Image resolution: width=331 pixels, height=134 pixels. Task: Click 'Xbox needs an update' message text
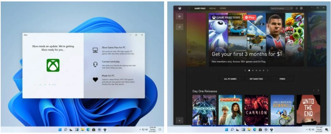coord(53,48)
